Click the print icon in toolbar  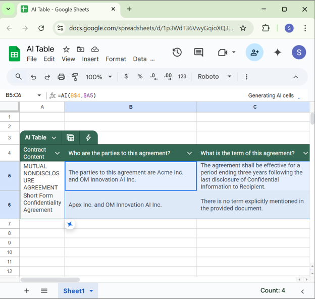pos(61,77)
